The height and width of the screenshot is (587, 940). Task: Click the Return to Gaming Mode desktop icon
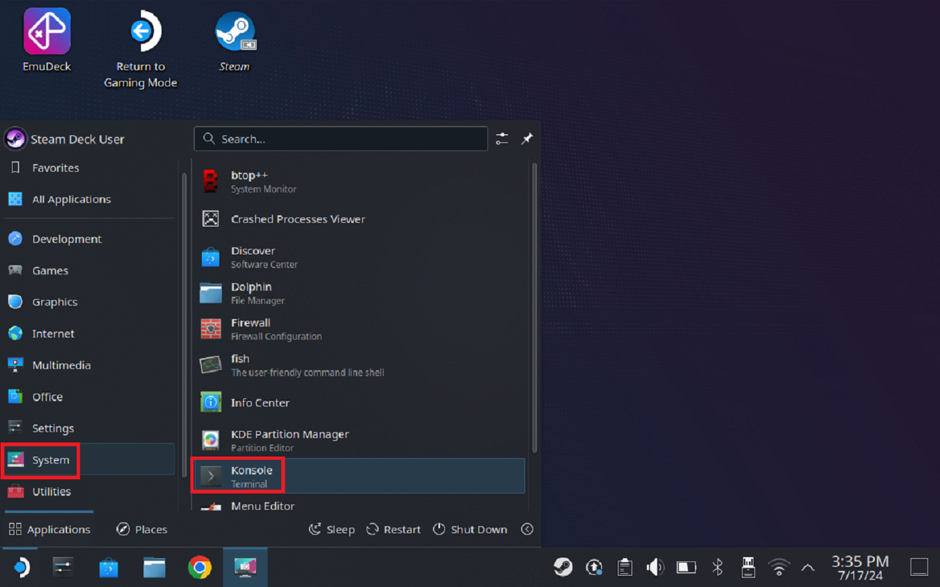141,49
